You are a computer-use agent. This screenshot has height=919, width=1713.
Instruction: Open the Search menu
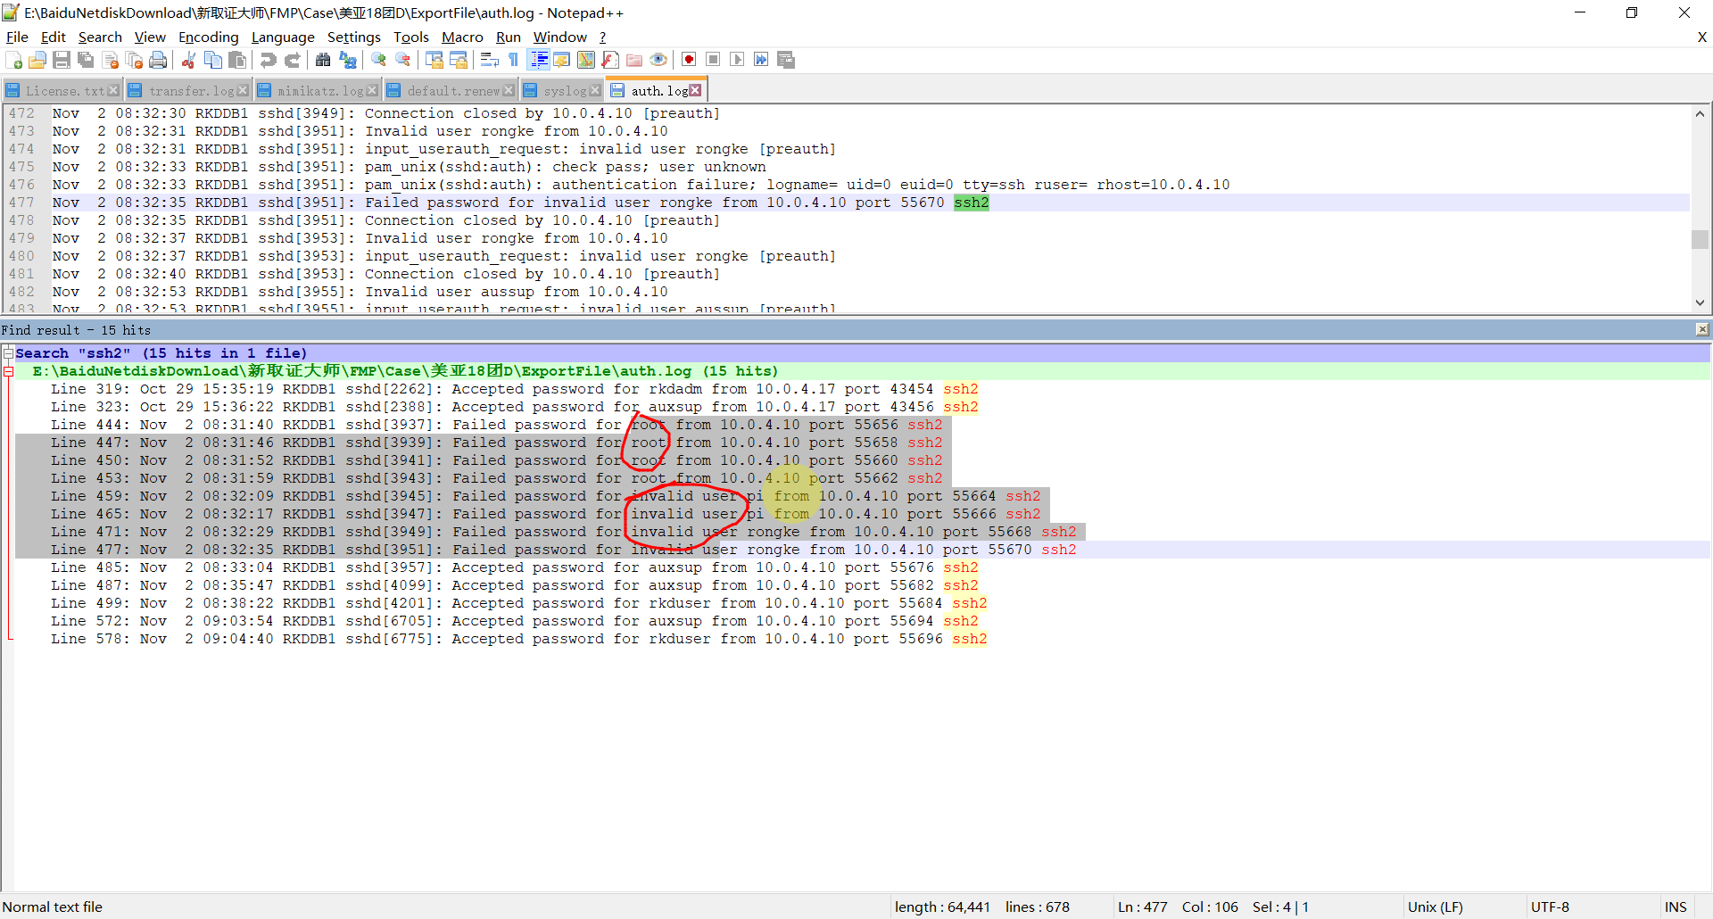coord(100,37)
